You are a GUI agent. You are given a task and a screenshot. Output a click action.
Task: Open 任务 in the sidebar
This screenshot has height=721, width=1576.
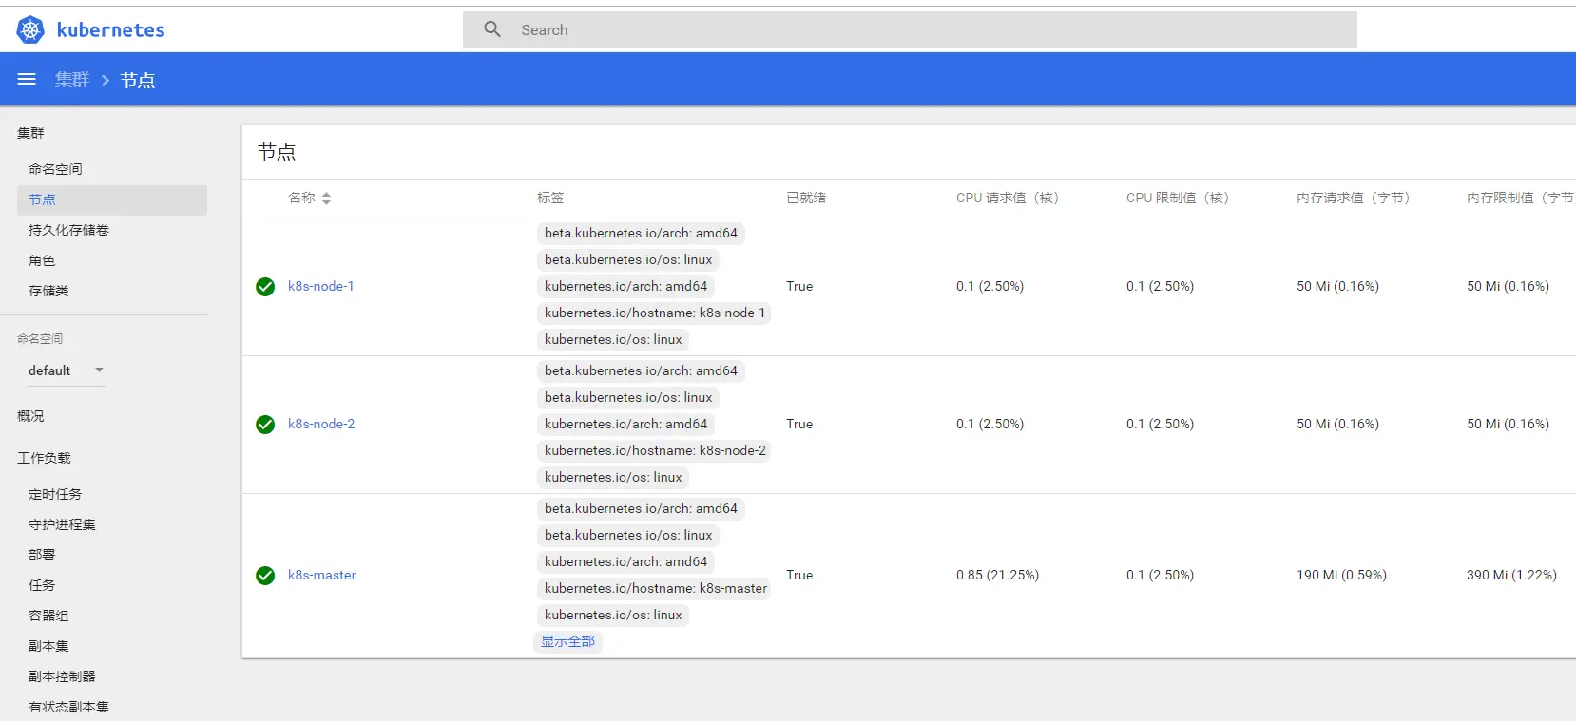tap(42, 585)
